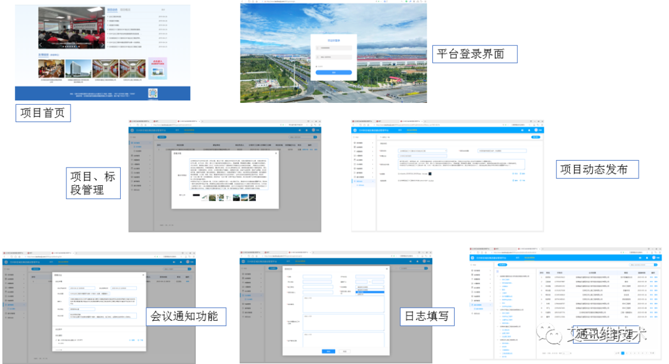This screenshot has width=669, height=364.
Task: Close the meeting notification dialog
Action: (143, 275)
